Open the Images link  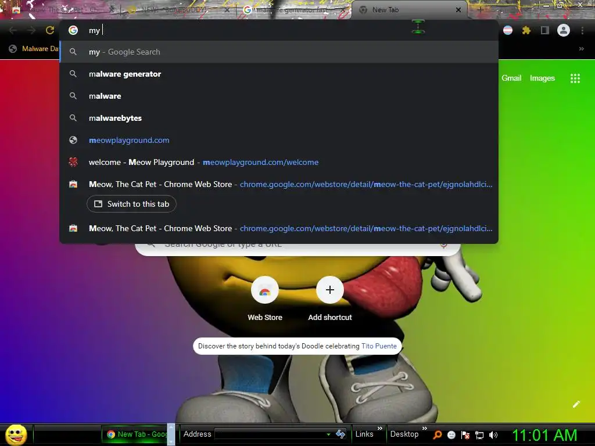pos(542,78)
